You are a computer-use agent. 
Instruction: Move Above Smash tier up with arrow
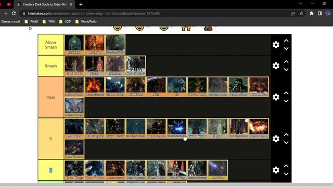pos(286,41)
